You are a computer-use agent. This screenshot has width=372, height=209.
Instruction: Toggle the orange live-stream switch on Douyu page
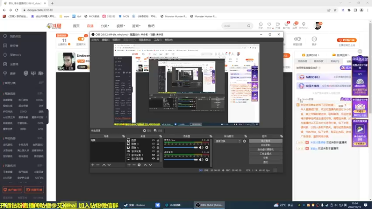click(81, 39)
